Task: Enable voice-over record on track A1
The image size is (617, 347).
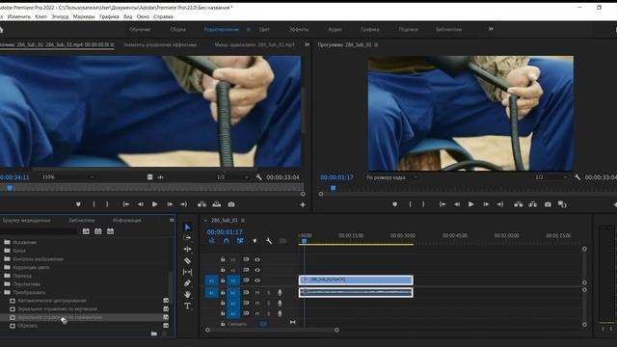Action: (x=280, y=293)
